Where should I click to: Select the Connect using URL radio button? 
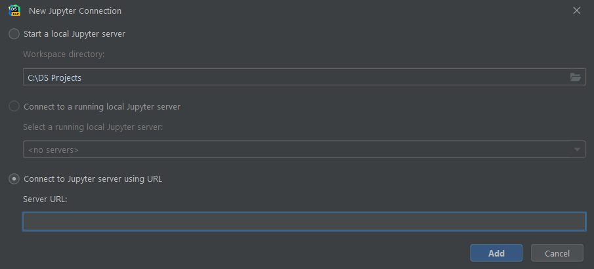coord(14,179)
